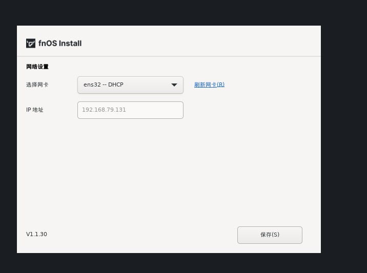This screenshot has width=367, height=273.
Task: Click the IP 地址 label
Action: (x=35, y=110)
